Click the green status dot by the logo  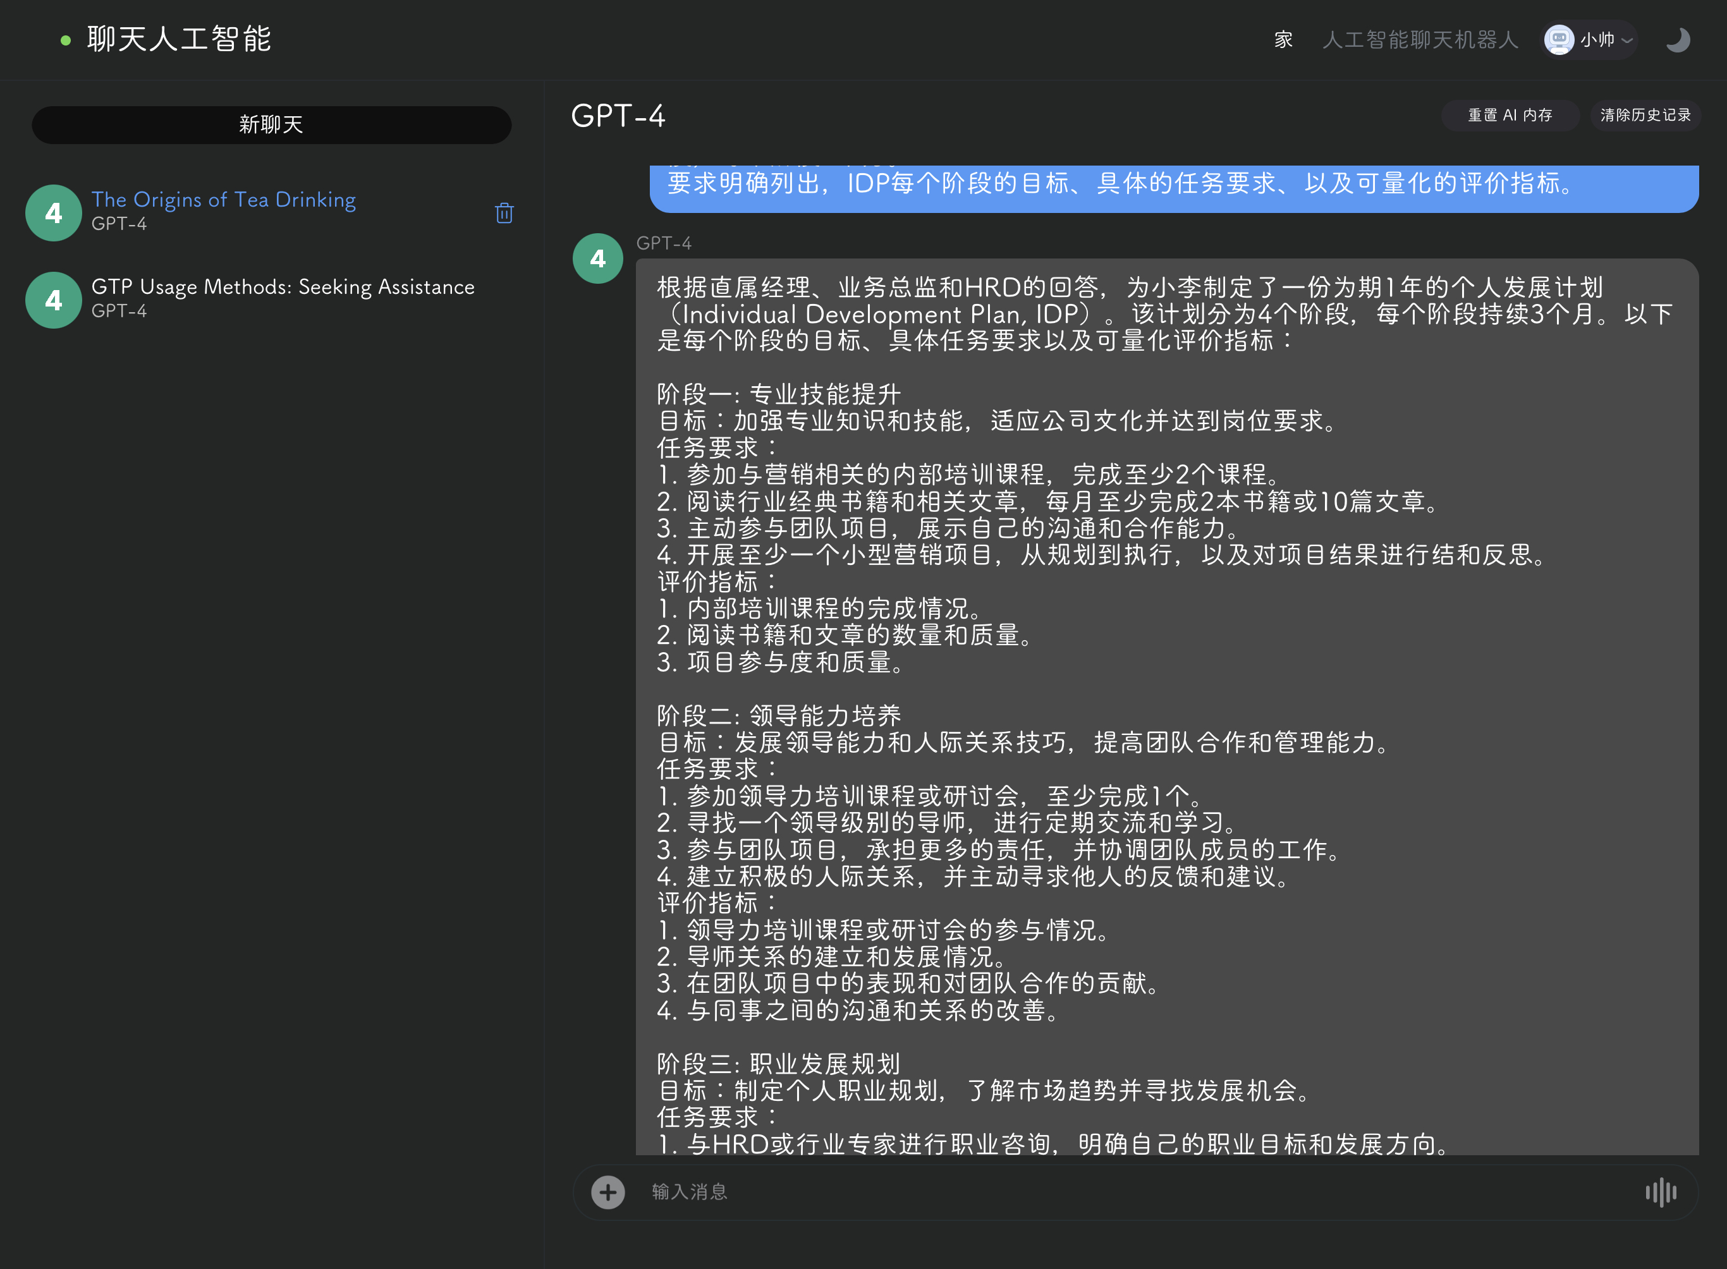66,40
